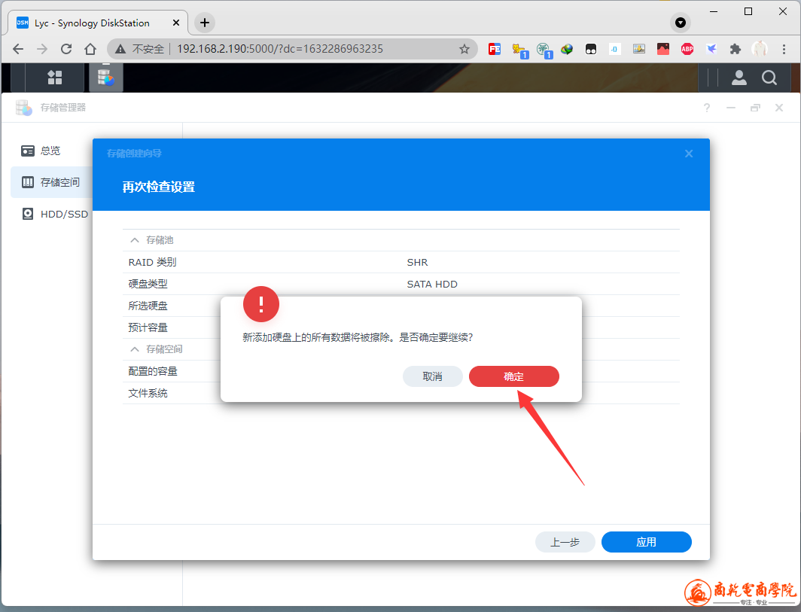Open the browser extensions puzzle icon
Viewport: 801px width, 612px height.
pos(736,49)
